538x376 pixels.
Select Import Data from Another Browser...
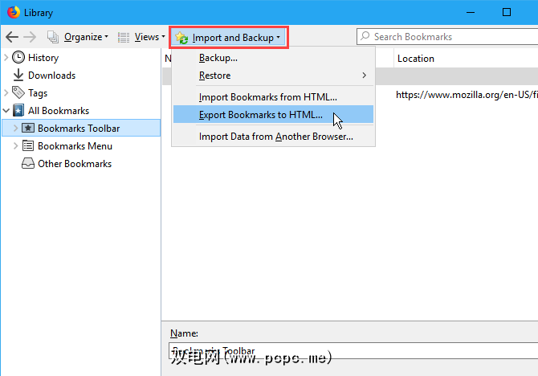(x=273, y=137)
